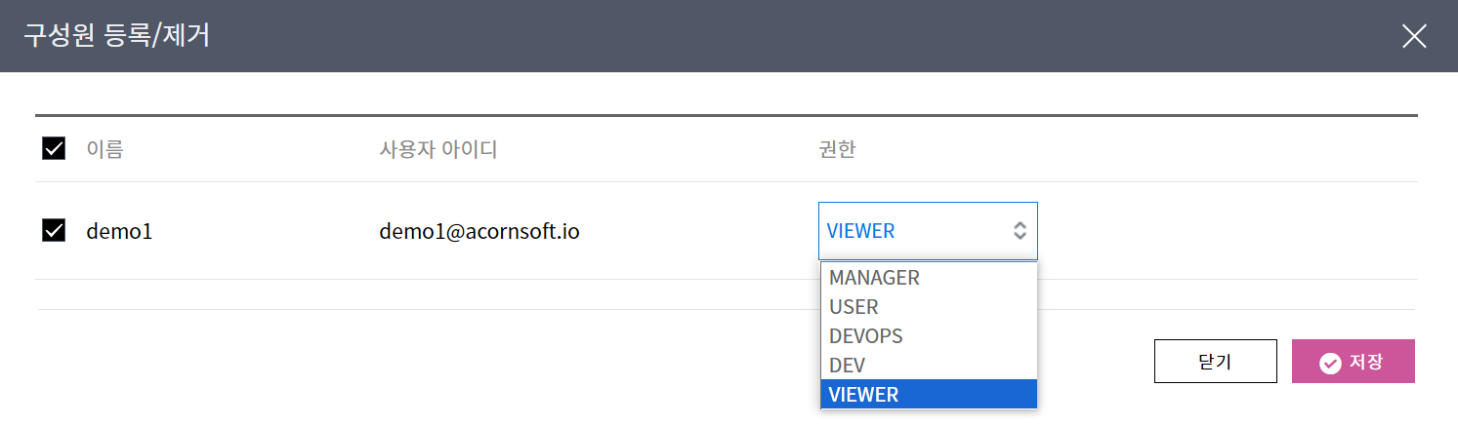Uncheck the demo1 row checkbox
1458x426 pixels.
click(x=54, y=231)
